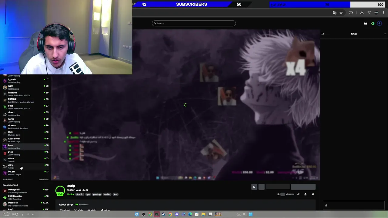
Task: Open Chrome downloads icon
Action: tap(362, 13)
